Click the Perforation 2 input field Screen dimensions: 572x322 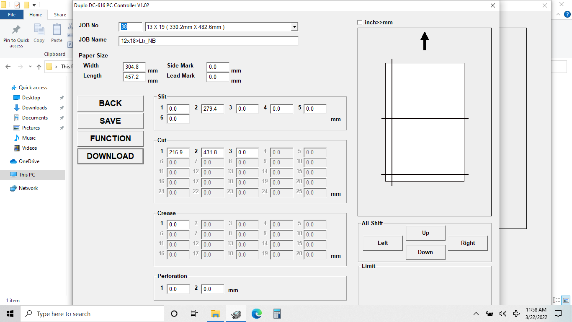212,289
